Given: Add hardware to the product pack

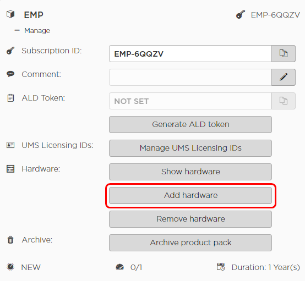Looking at the screenshot, I should pyautogui.click(x=190, y=196).
